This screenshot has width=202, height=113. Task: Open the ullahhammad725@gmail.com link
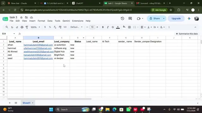point(38,48)
